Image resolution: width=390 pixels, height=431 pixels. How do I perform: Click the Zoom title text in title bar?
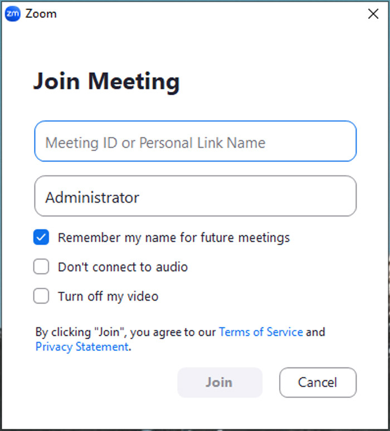41,14
